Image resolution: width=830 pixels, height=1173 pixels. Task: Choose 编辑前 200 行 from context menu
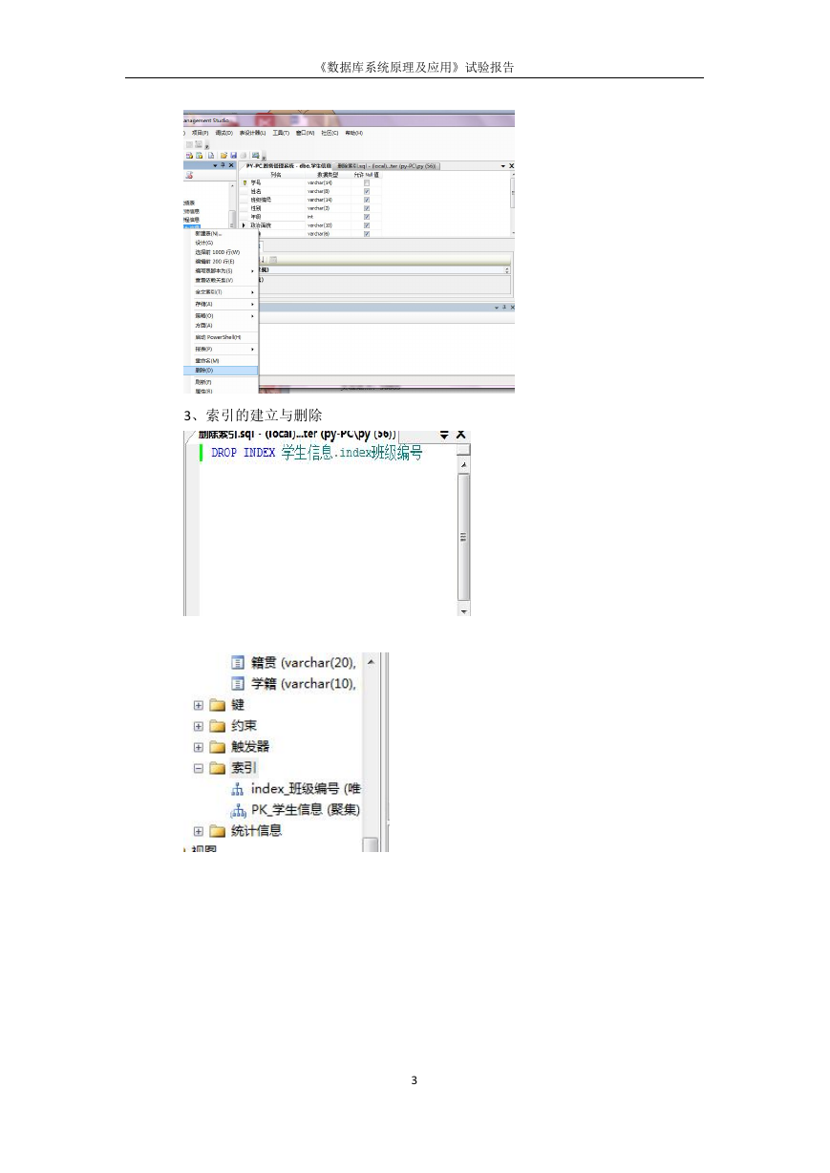[221, 262]
